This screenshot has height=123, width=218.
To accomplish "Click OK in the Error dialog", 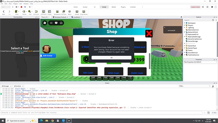I will tap(111, 58).
